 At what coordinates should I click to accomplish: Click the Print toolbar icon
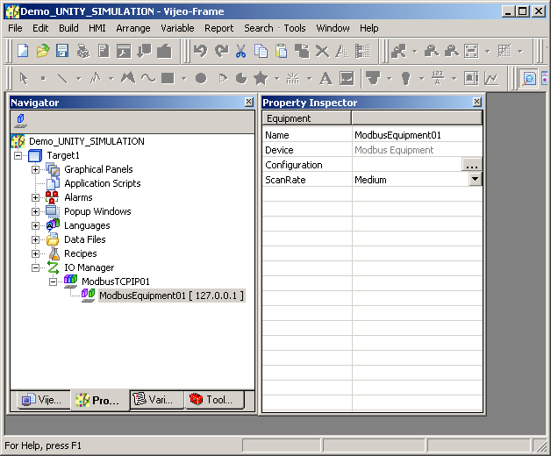tap(83, 51)
